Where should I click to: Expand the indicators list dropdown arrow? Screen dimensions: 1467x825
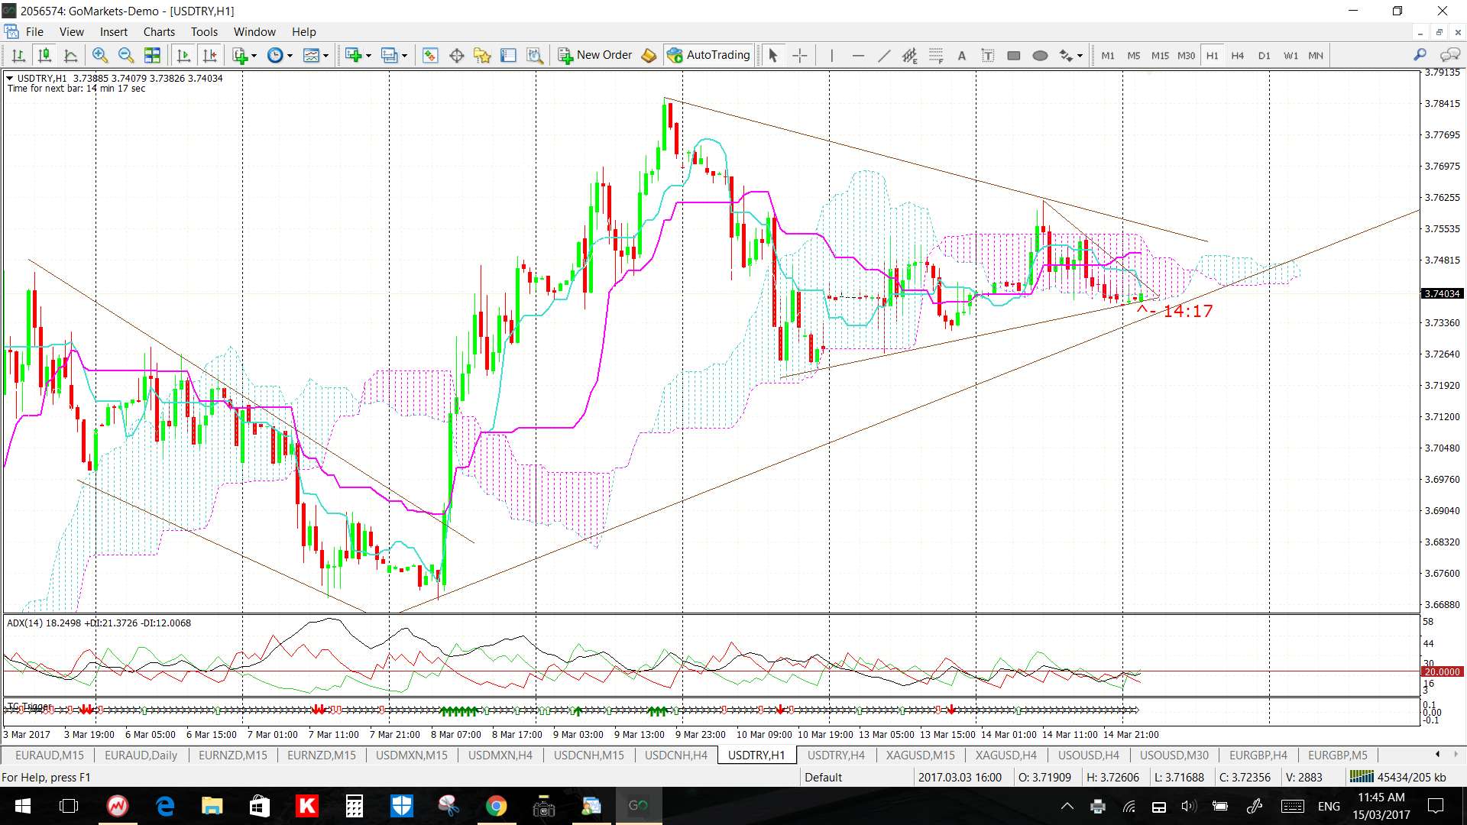tap(254, 55)
